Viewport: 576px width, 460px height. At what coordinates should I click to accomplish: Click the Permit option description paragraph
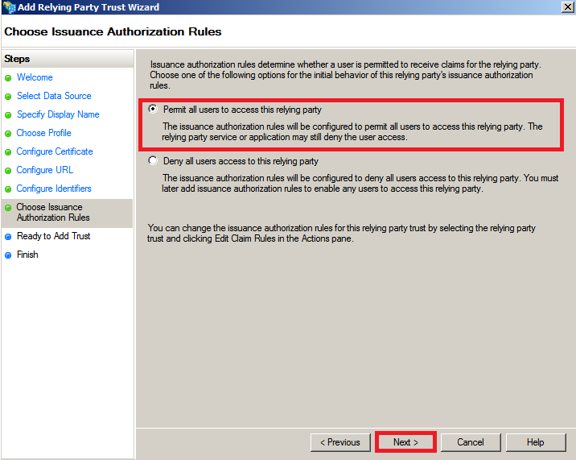(x=352, y=132)
